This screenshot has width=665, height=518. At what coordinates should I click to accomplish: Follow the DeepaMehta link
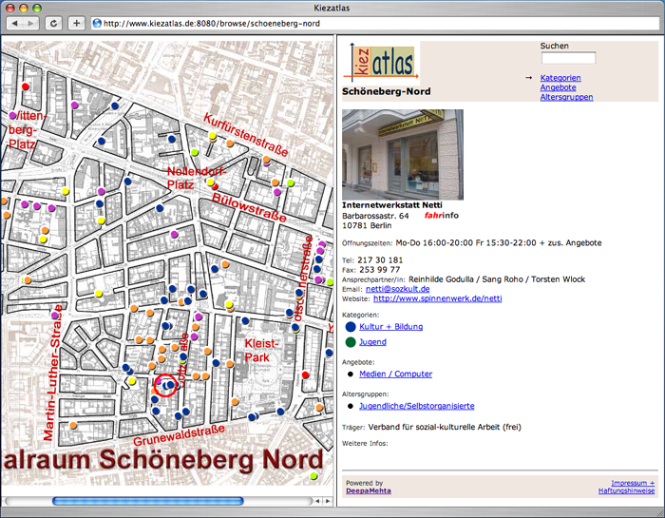(x=369, y=490)
